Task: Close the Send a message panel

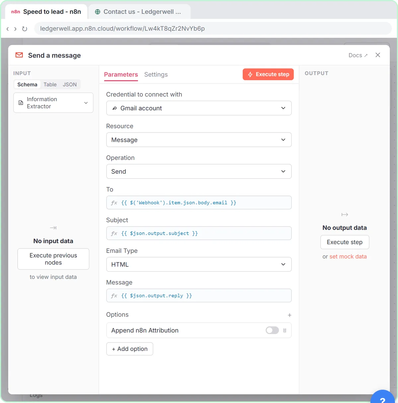Action: coord(378,55)
